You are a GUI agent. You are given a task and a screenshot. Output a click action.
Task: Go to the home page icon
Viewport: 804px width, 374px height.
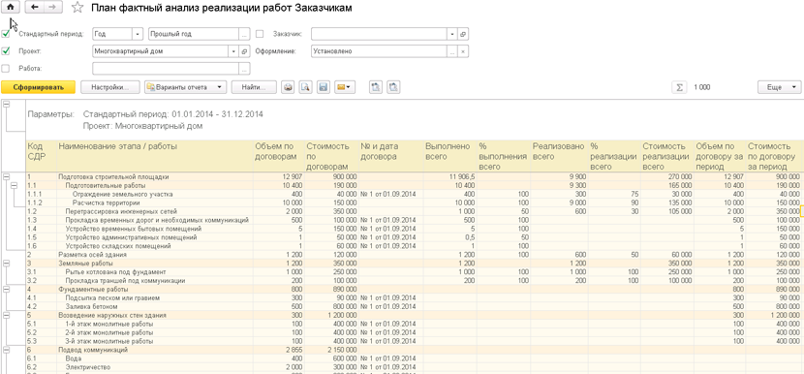12,7
